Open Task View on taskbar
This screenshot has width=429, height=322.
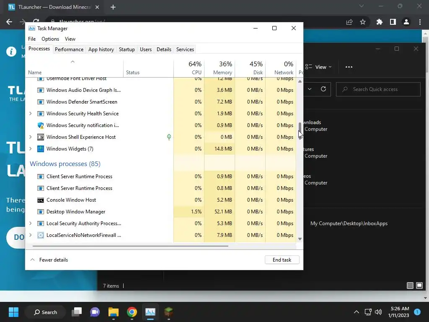click(77, 312)
